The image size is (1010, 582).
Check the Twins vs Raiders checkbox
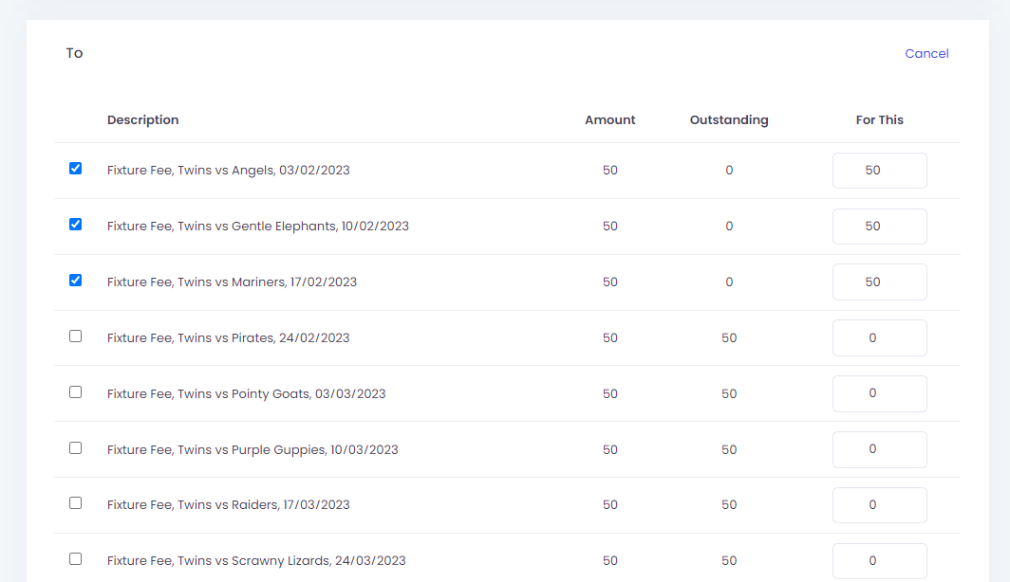pyautogui.click(x=75, y=503)
